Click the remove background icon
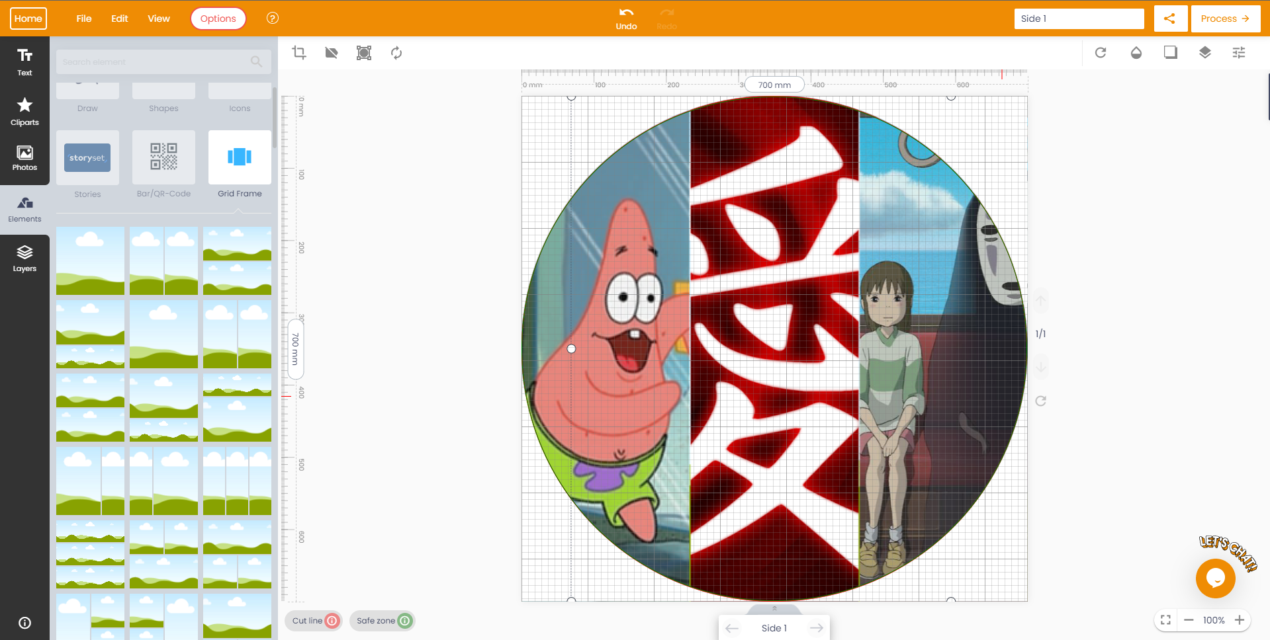 [x=332, y=53]
